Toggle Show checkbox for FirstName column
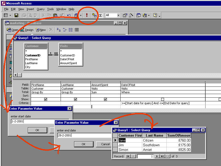This screenshot has width=221, height=166. (45, 99)
